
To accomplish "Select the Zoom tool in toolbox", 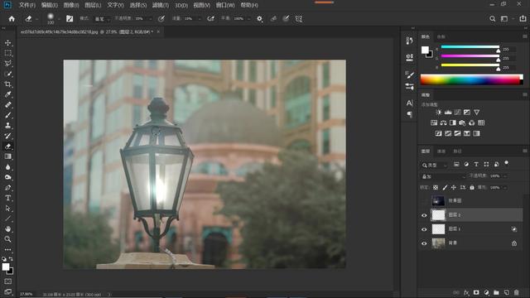I will coord(7,239).
